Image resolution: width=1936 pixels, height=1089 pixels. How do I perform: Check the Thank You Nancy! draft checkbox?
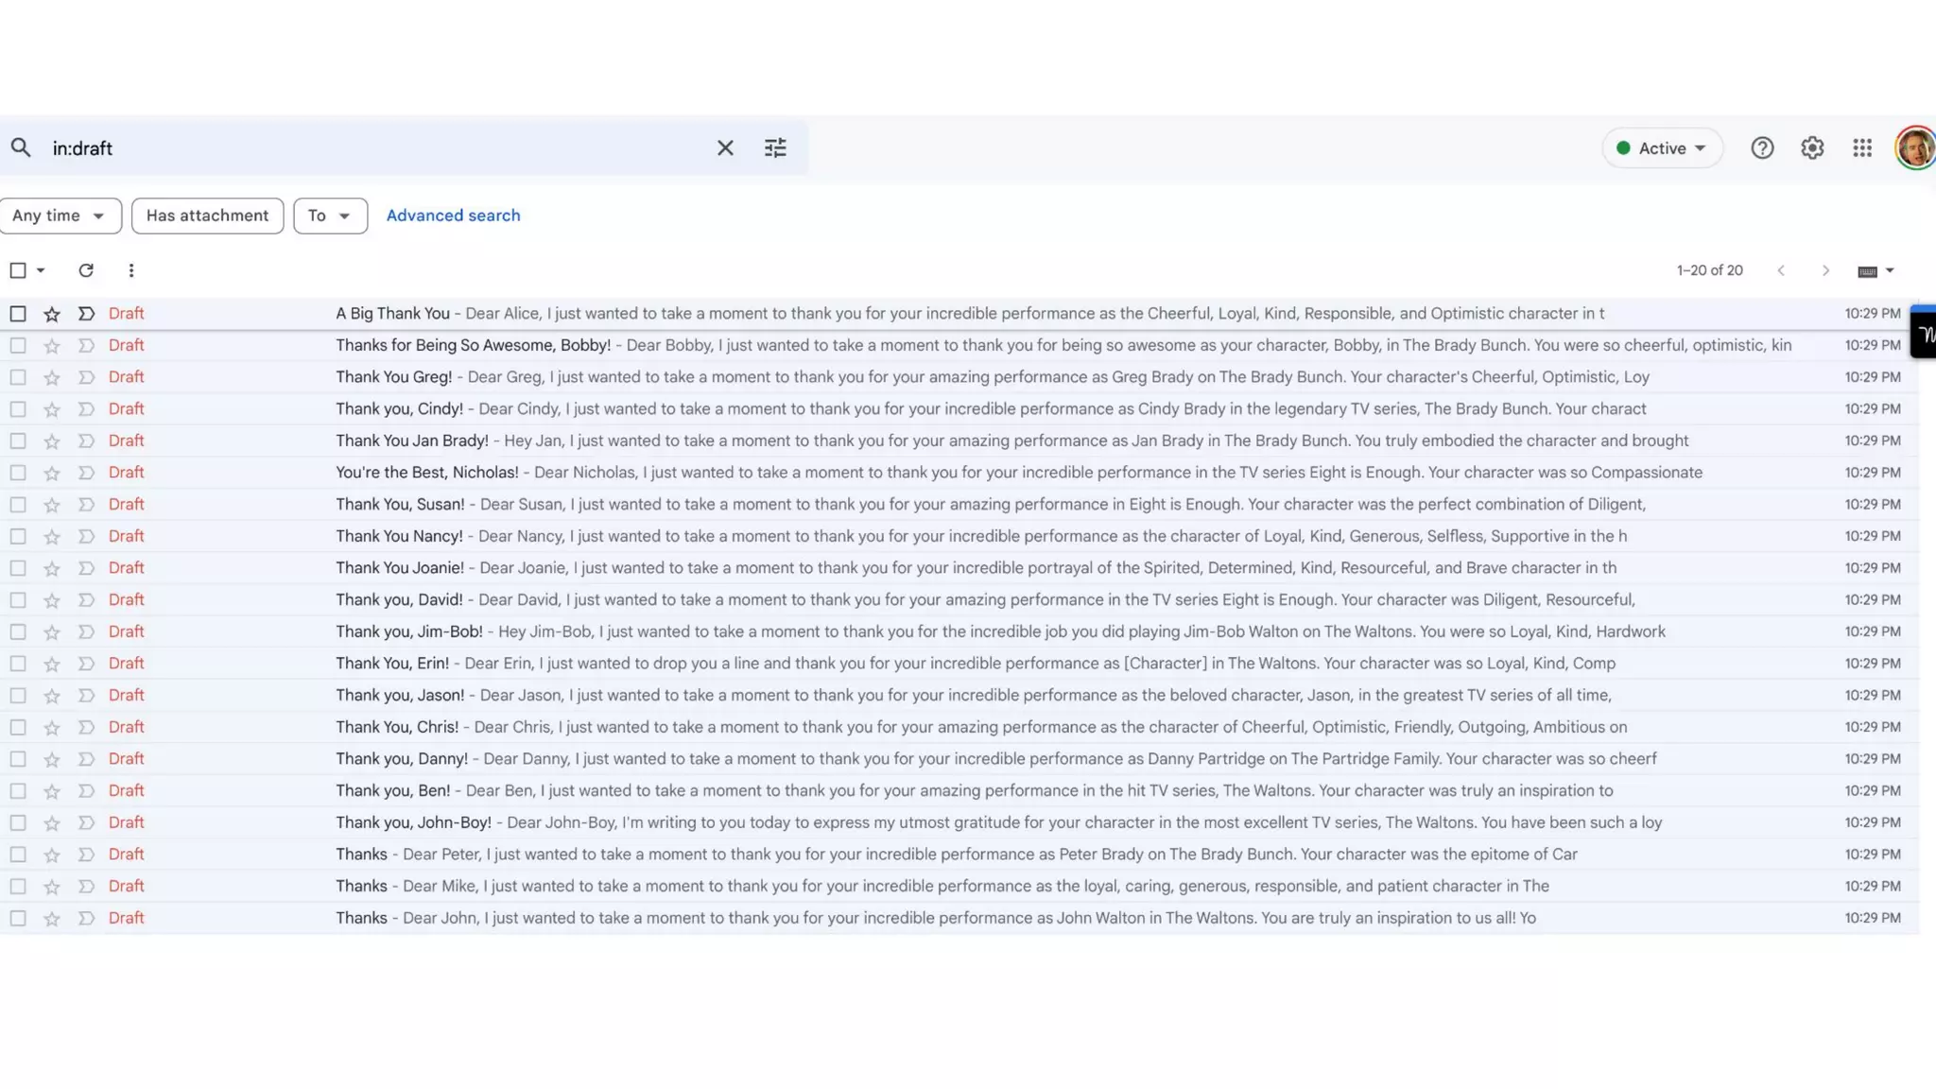click(x=18, y=536)
